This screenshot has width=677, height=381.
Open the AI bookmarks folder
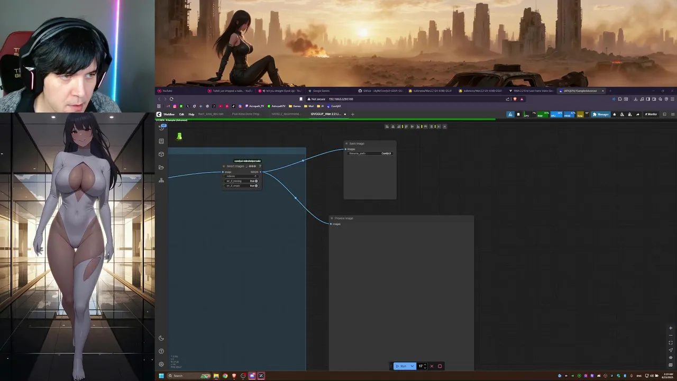pos(321,106)
